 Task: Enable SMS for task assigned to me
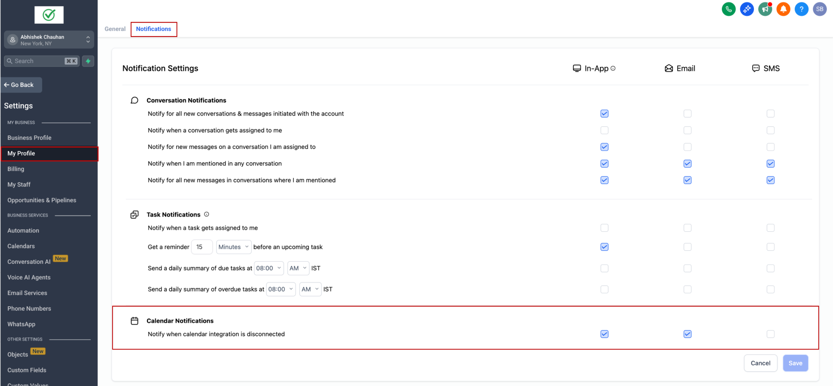click(x=770, y=228)
